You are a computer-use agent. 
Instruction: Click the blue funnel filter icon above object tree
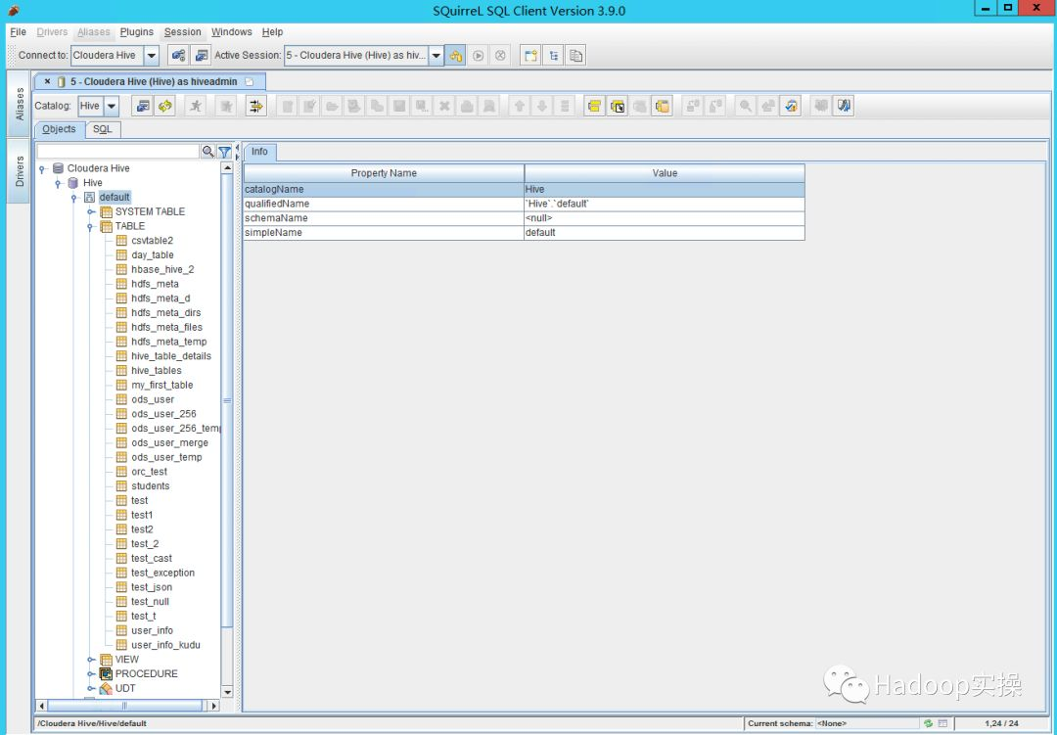click(224, 152)
